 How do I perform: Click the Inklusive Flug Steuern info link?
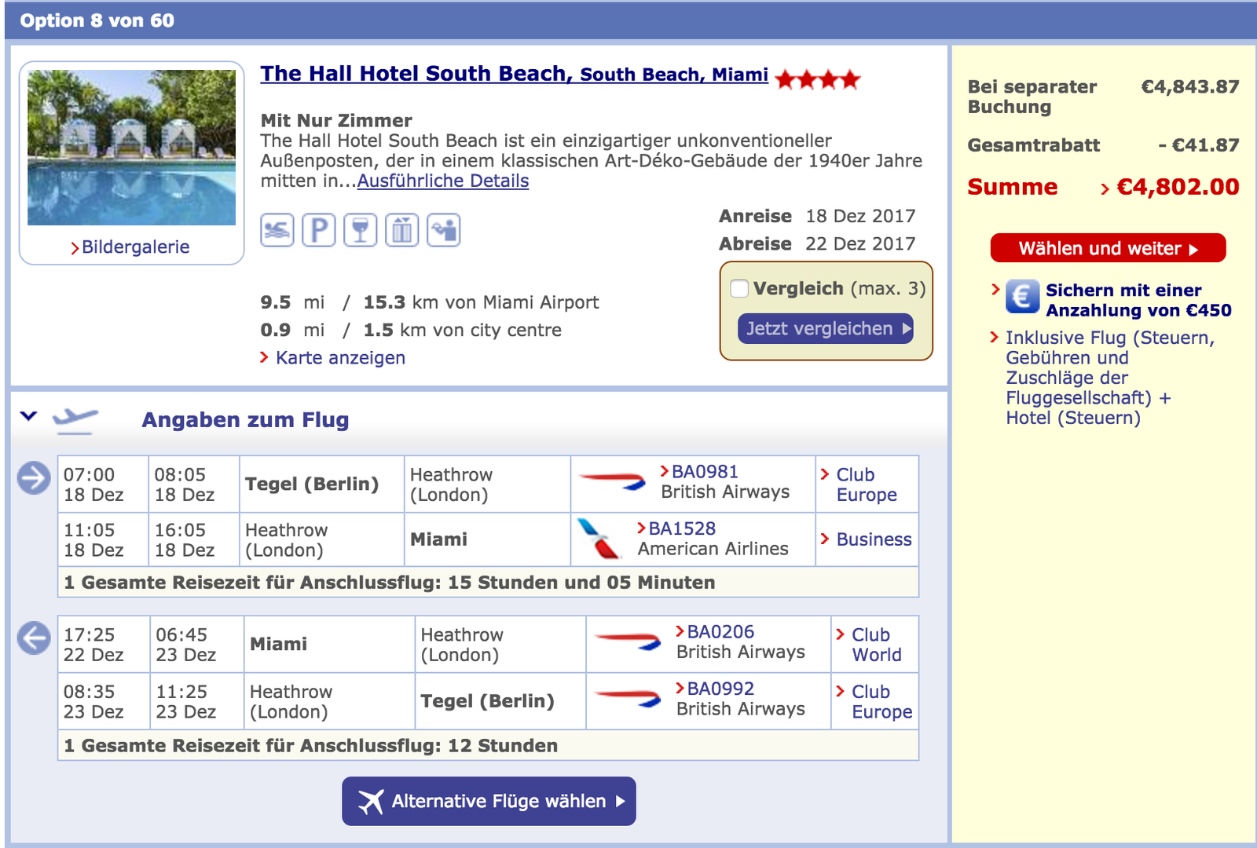coord(1110,377)
